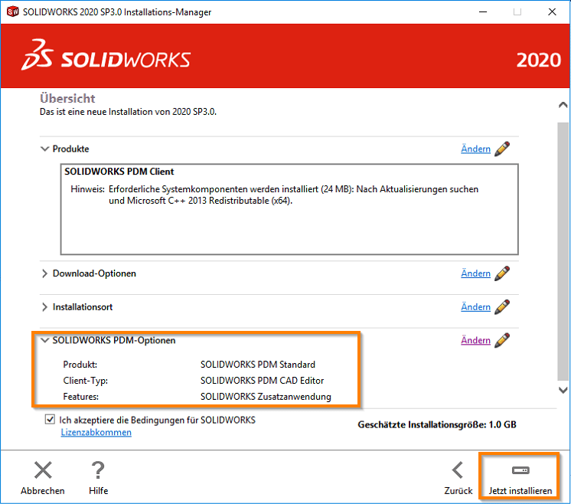Click the scrollbar up arrow
Image resolution: width=571 pixels, height=504 pixels.
coord(563,105)
